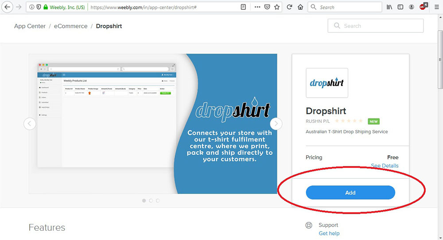The height and width of the screenshot is (240, 443).
Task: Focus the App Center Search field
Action: tap(376, 26)
